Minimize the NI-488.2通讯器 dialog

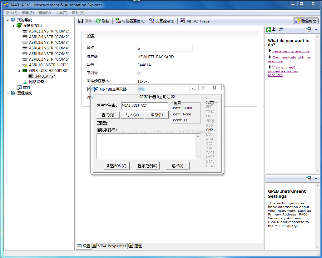point(194,88)
